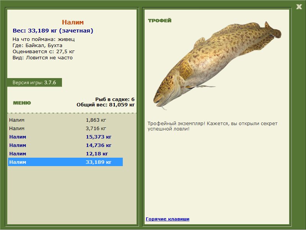Open the МЕНЮ menu
Image resolution: width=306 pixels, height=230 pixels.
22,103
